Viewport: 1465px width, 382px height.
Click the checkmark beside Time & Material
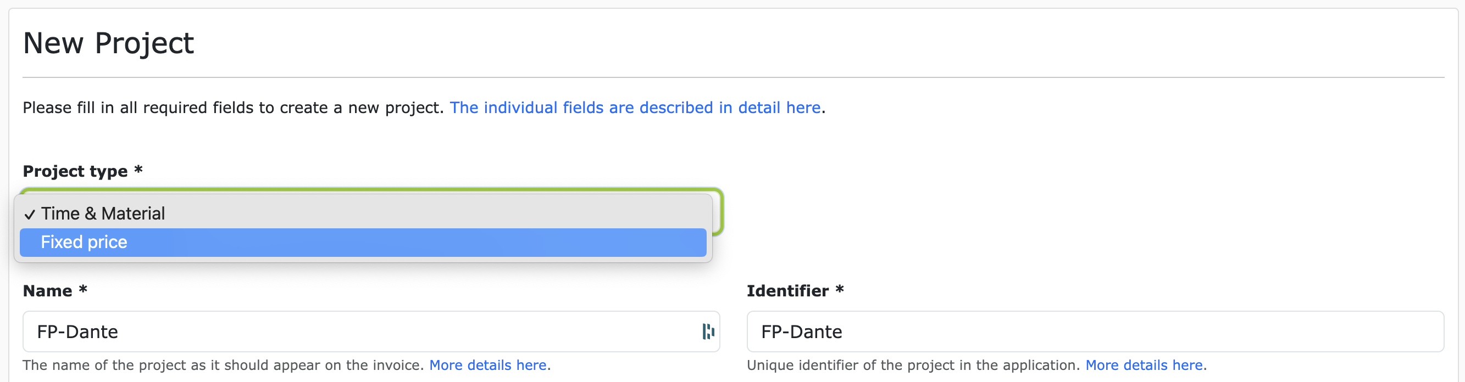click(x=30, y=215)
